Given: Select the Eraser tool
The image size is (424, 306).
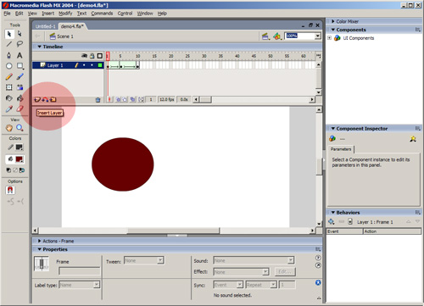Looking at the screenshot, I should click(20, 108).
